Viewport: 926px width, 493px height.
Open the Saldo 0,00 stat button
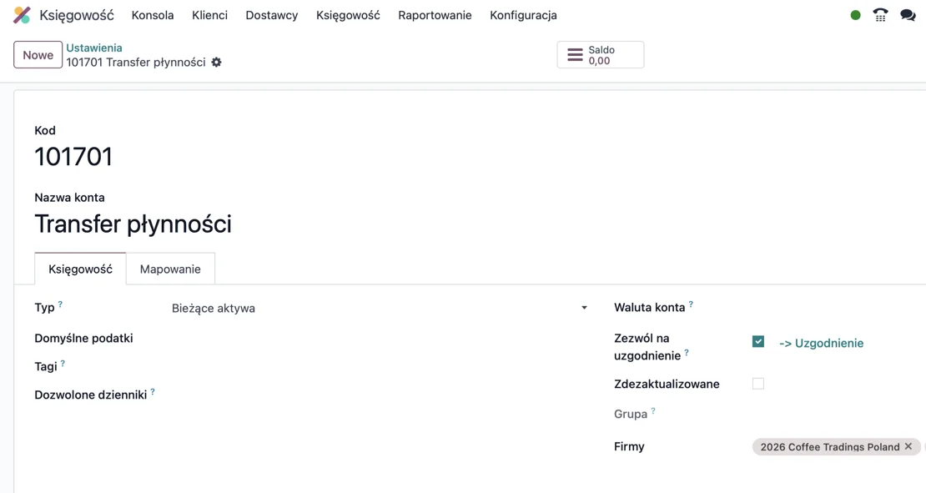pyautogui.click(x=601, y=55)
